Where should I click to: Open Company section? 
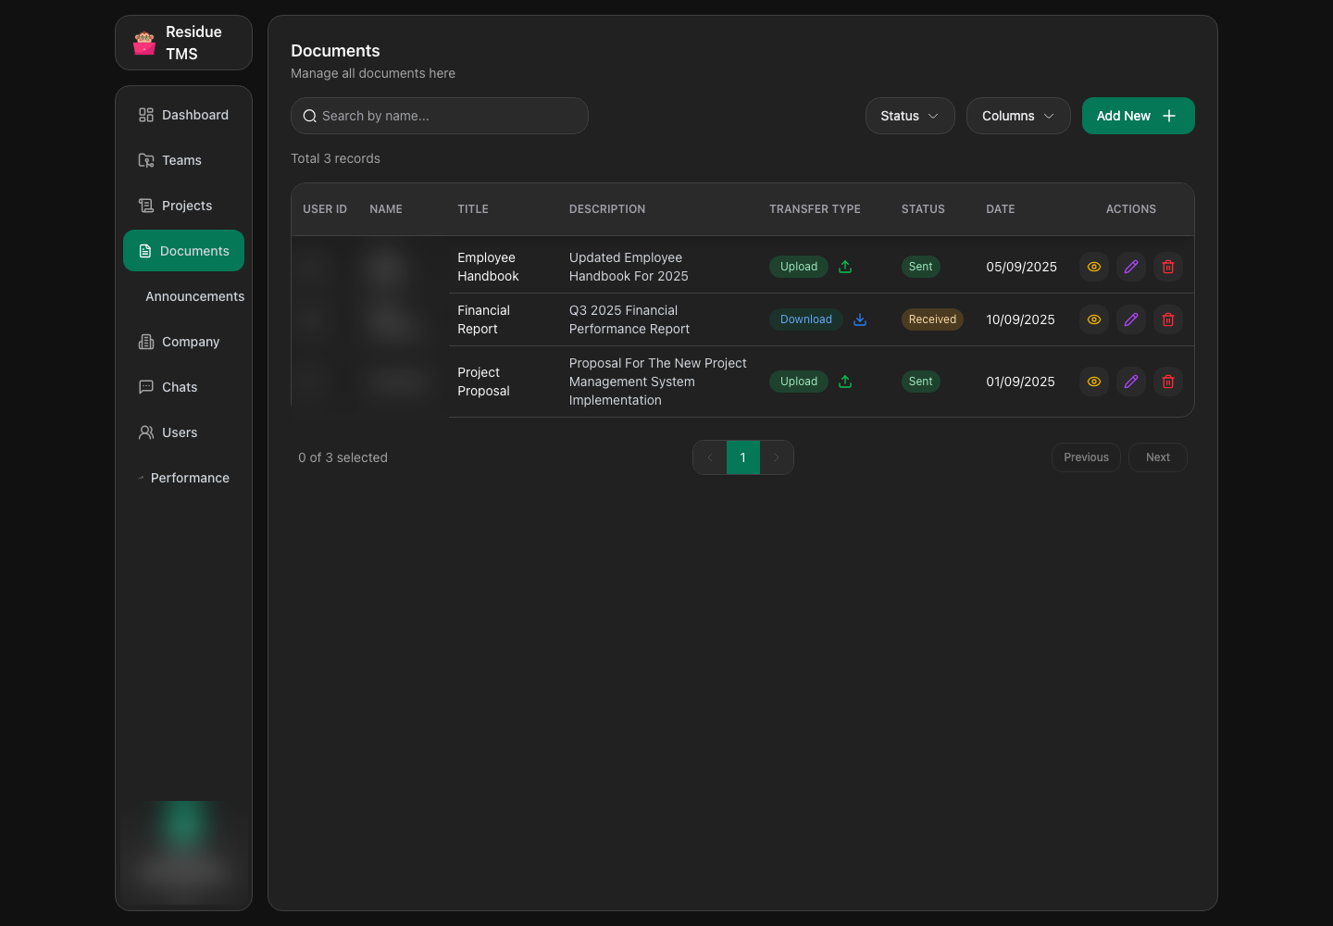click(184, 342)
